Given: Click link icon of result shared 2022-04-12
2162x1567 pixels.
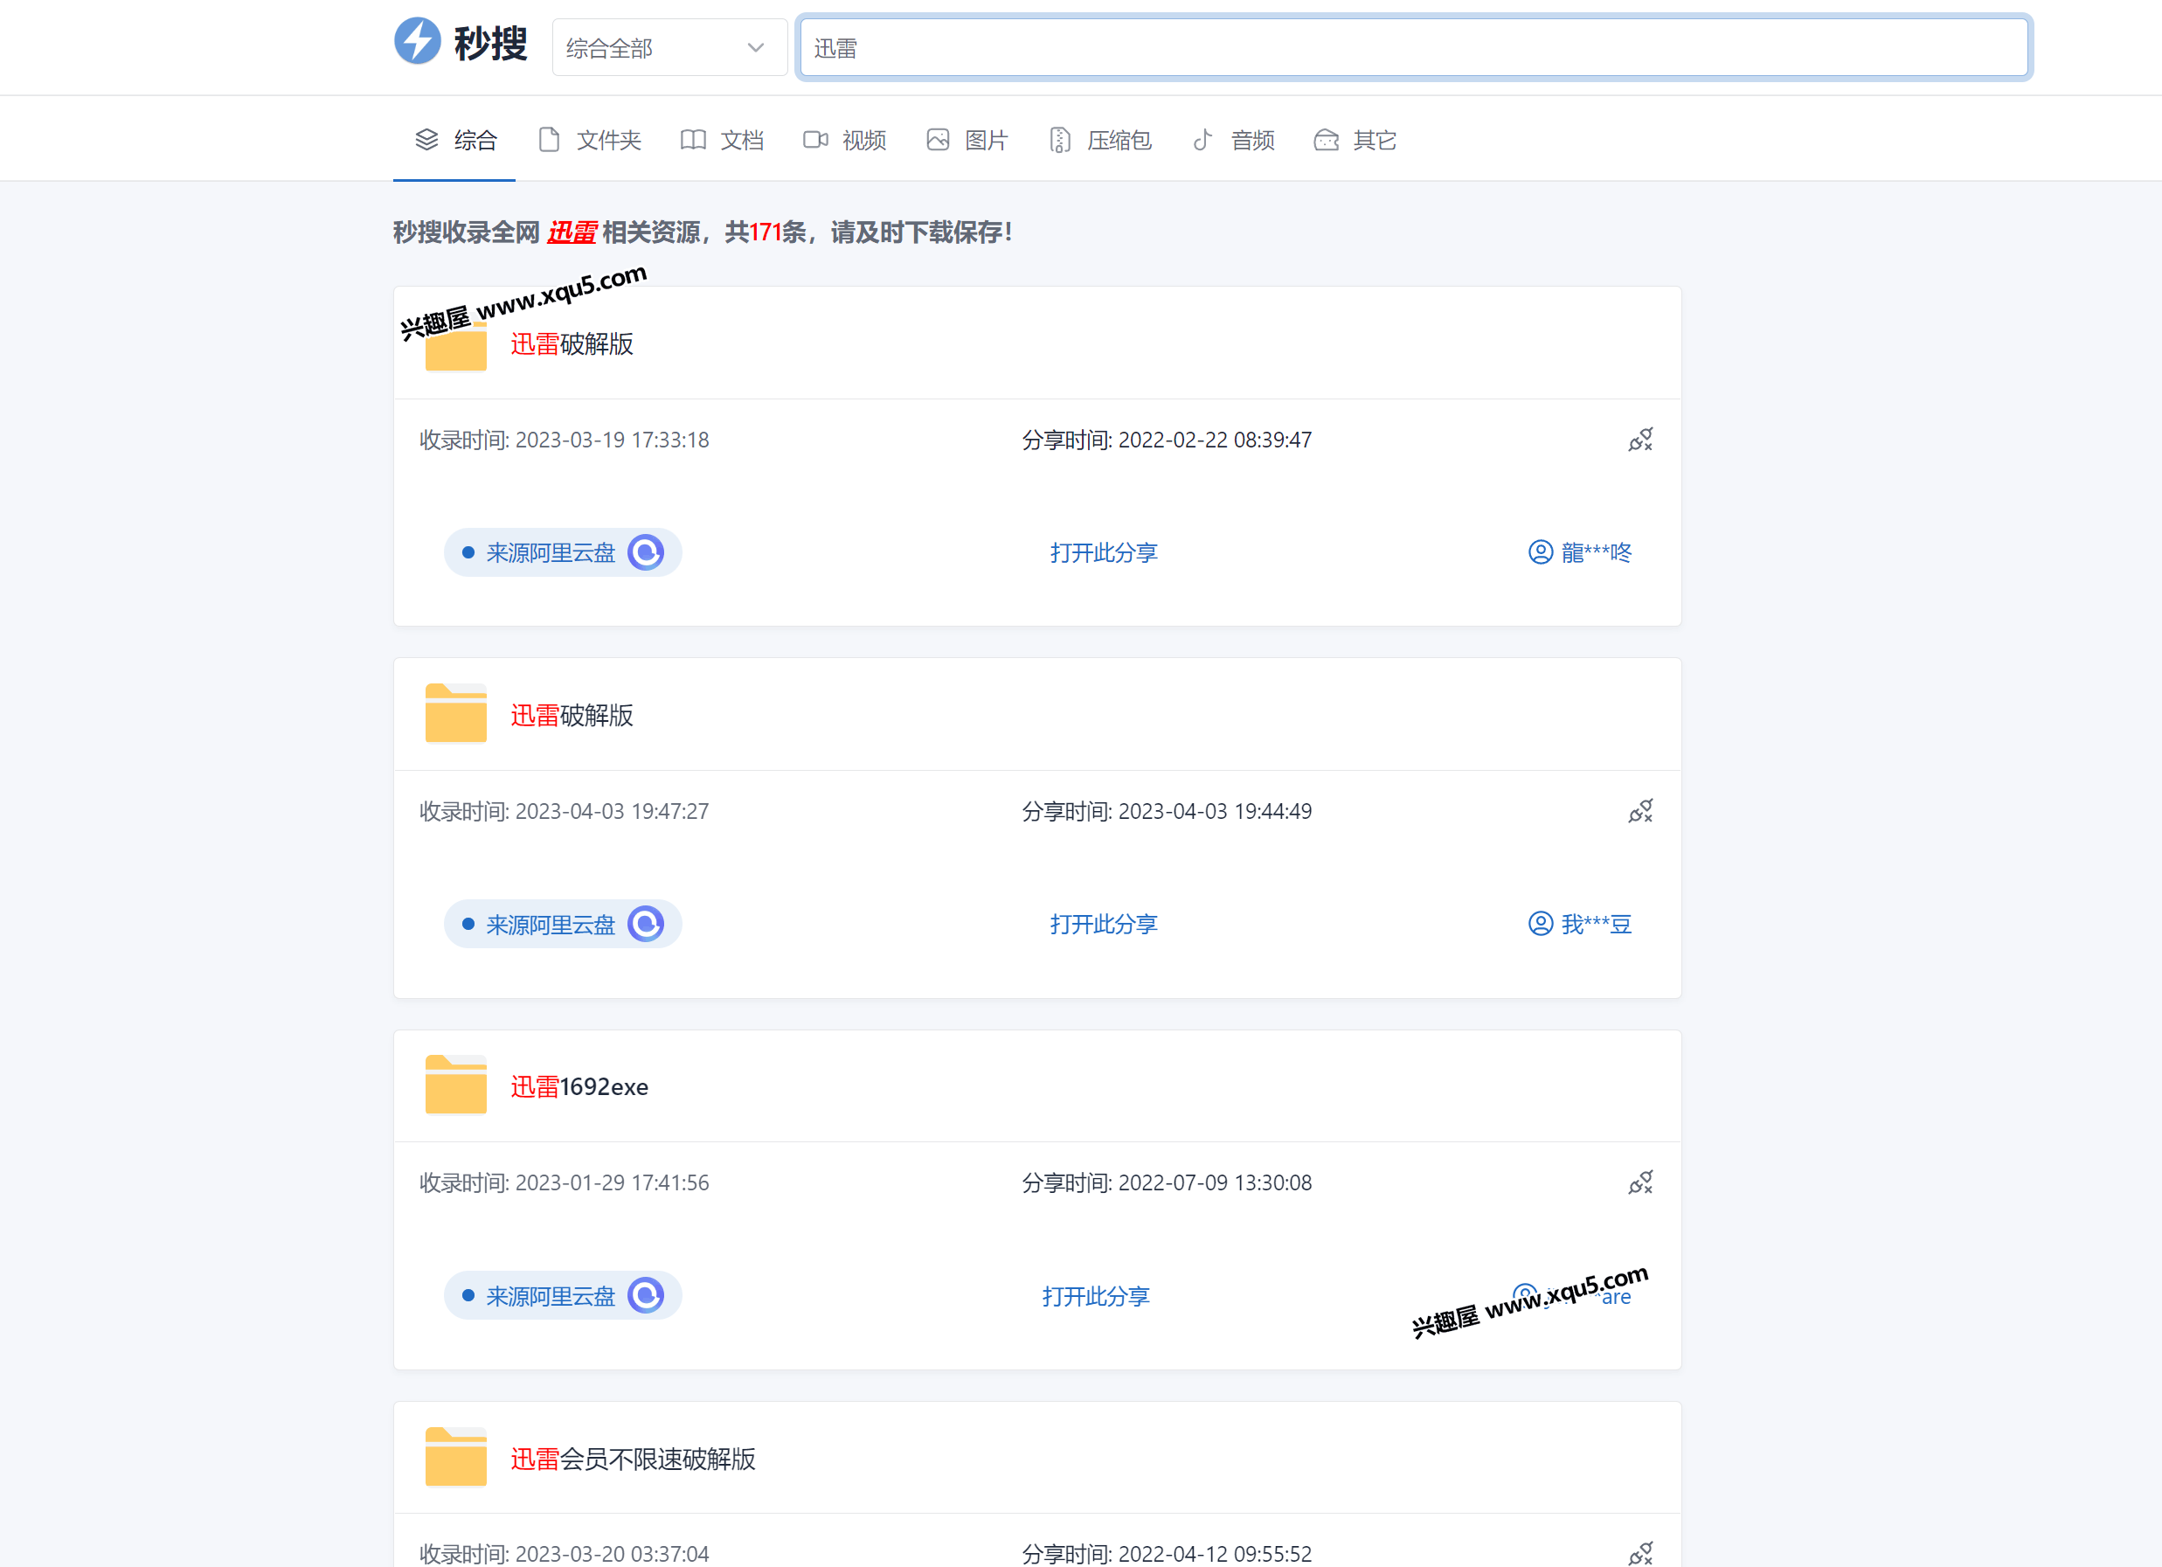Looking at the screenshot, I should tap(1639, 1554).
